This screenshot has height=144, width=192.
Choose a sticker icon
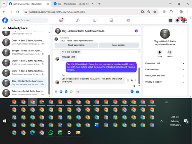pyautogui.click(x=66, y=92)
